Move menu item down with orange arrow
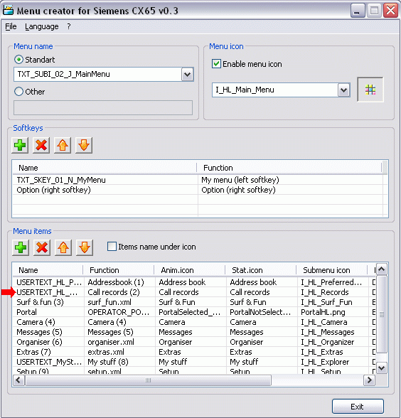Image resolution: width=401 pixels, height=418 pixels. click(85, 247)
